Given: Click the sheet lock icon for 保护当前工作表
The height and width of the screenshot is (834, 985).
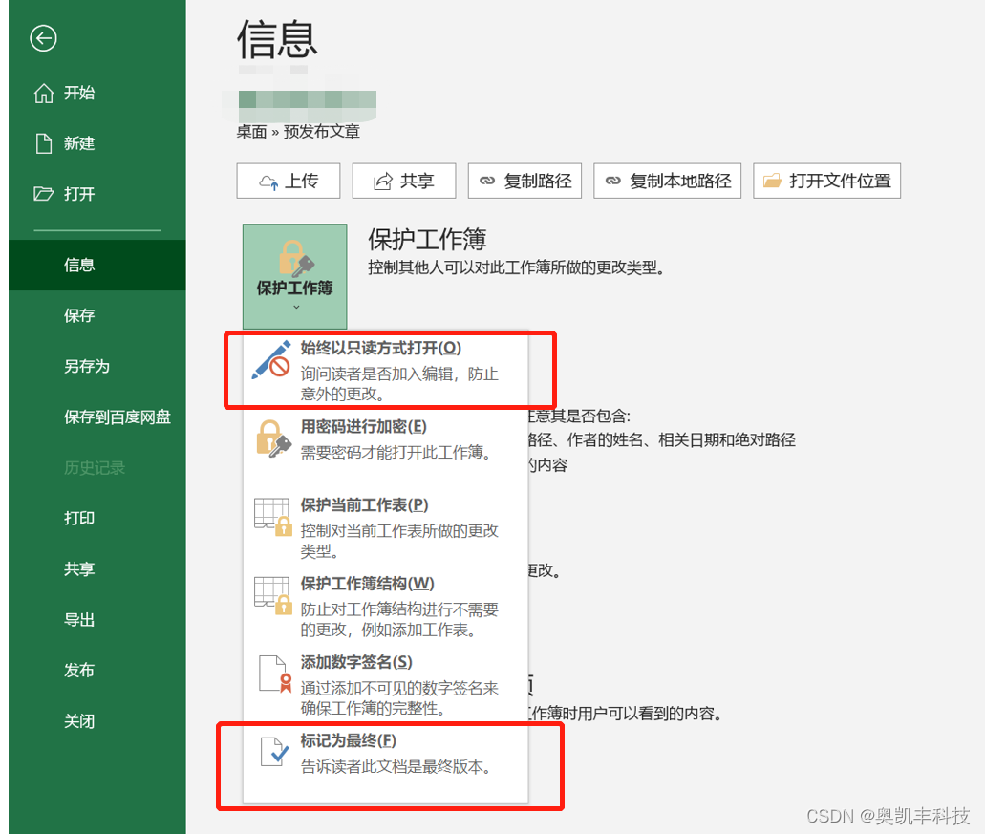Looking at the screenshot, I should (273, 517).
